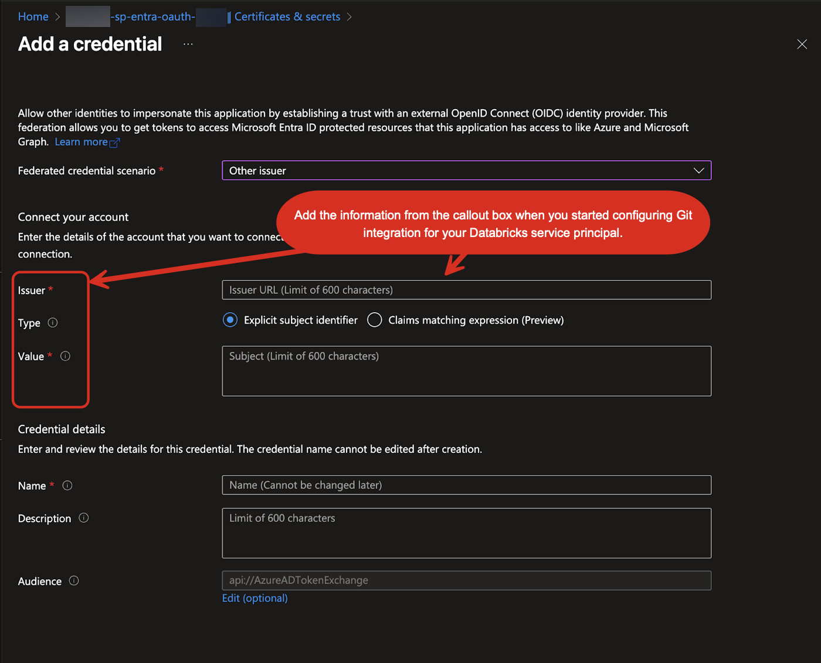This screenshot has height=663, width=821.
Task: Click the Name field info icon
Action: click(x=67, y=485)
